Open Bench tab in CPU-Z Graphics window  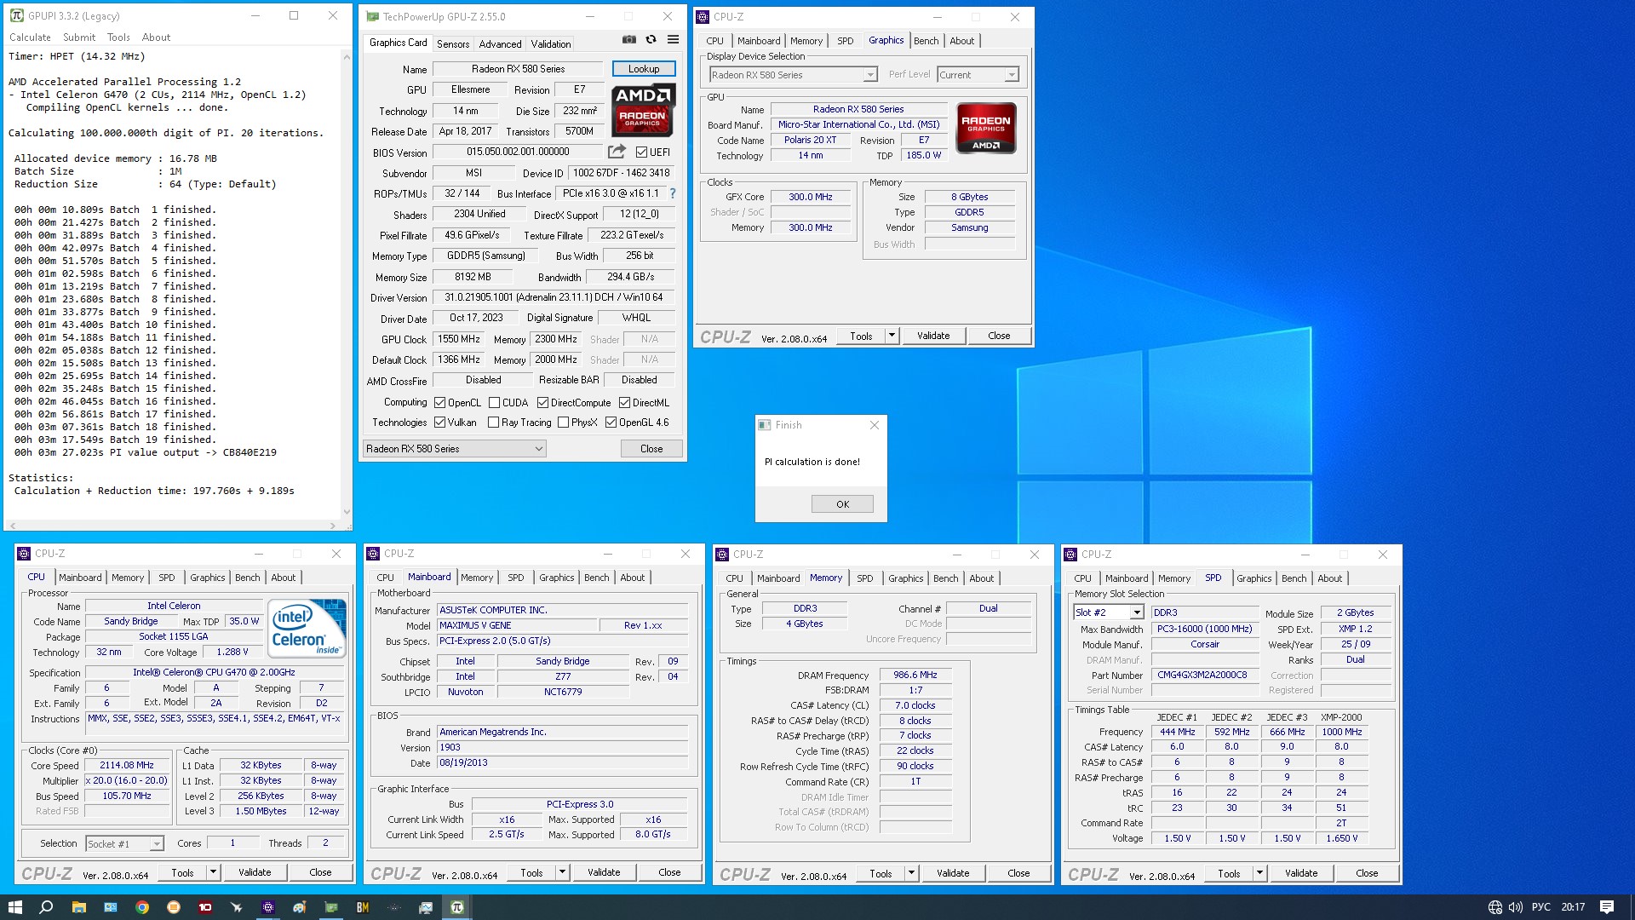pos(926,41)
